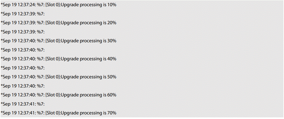Select the 'Upgrade processing is 30%' message

89,41
